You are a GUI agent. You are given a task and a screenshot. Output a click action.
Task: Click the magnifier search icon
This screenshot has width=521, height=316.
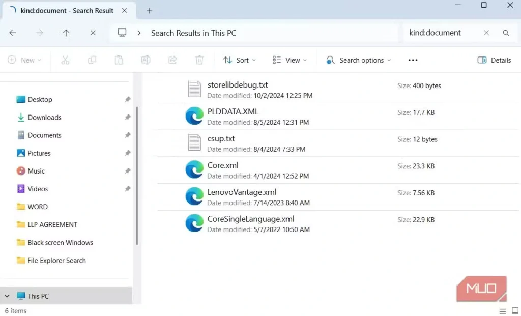(x=506, y=33)
